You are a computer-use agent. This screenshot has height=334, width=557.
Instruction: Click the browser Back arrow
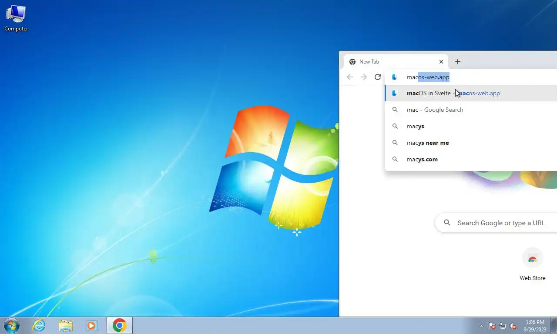click(x=350, y=77)
